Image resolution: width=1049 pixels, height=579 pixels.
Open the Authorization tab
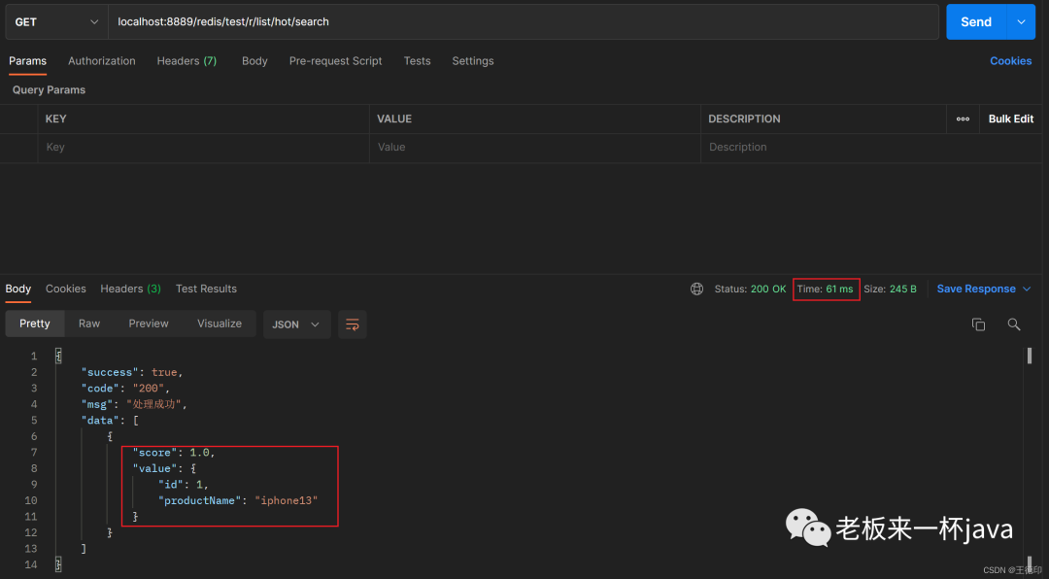pos(102,61)
